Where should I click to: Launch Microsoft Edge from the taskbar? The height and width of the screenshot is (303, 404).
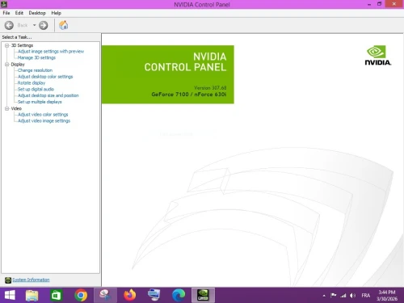click(x=179, y=295)
